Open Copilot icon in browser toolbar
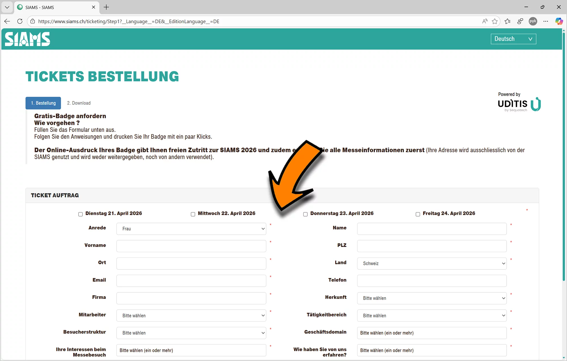The image size is (567, 361). (559, 21)
